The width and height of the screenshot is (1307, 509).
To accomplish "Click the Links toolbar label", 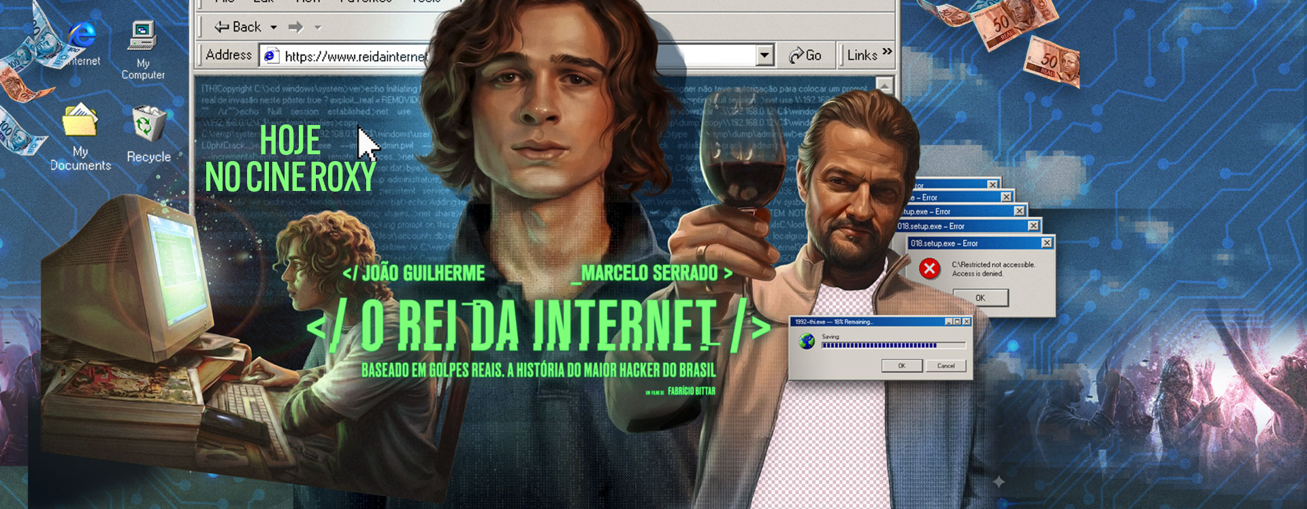I will click(862, 56).
